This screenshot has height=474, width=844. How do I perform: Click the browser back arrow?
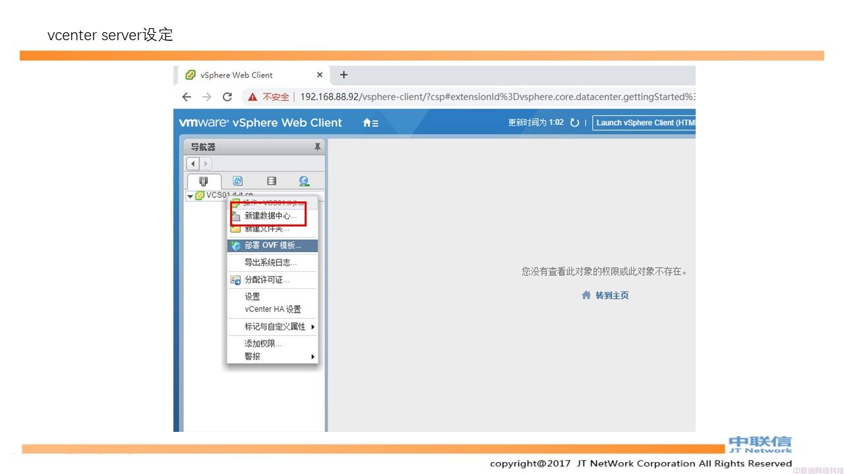[x=187, y=97]
